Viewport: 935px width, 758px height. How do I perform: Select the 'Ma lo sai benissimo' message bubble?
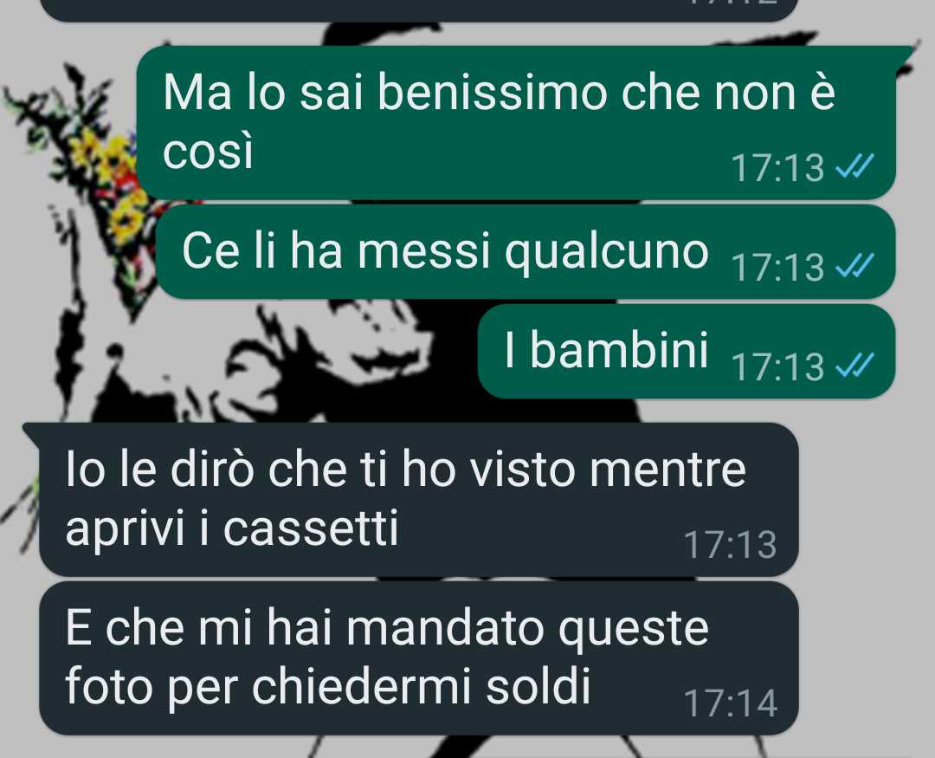(x=516, y=122)
